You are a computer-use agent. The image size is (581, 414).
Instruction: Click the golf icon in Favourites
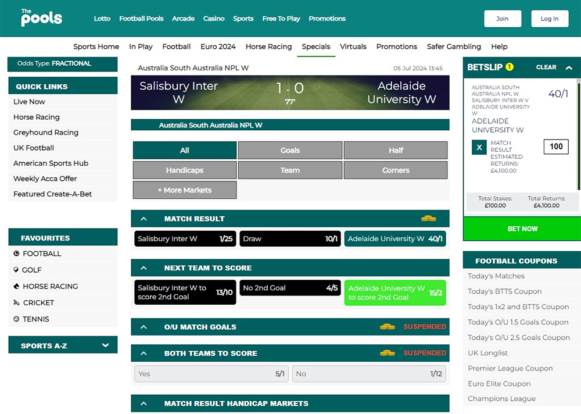pos(16,270)
